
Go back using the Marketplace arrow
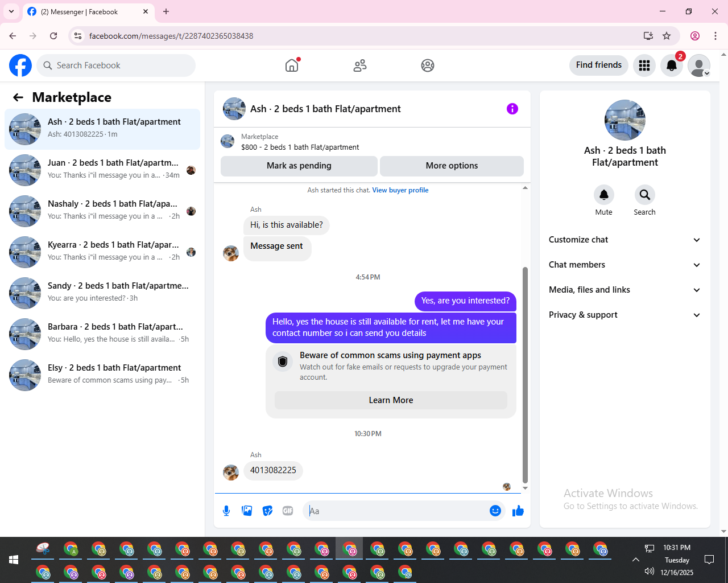coord(18,97)
